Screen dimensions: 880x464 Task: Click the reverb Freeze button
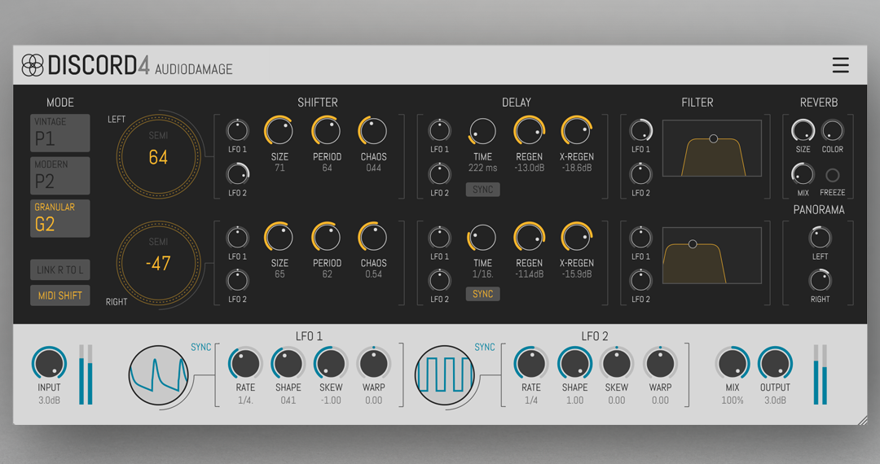[x=832, y=175]
